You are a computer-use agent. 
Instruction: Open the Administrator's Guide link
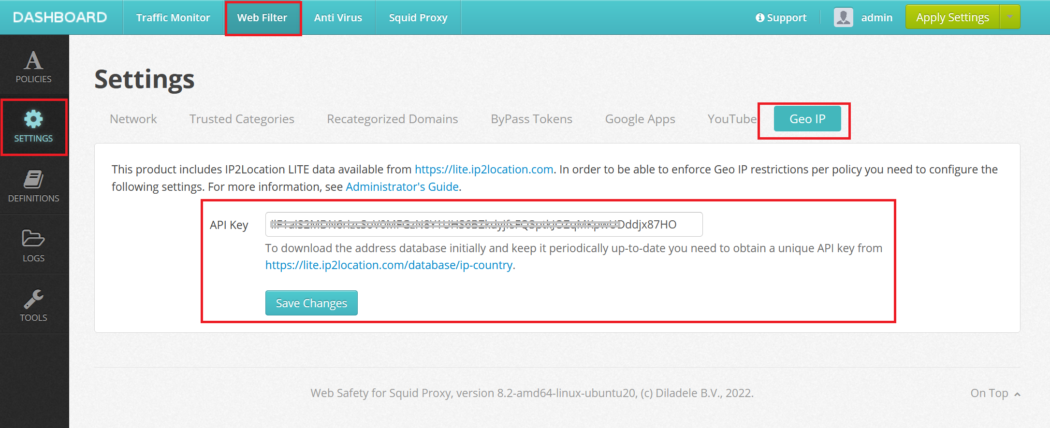pos(402,187)
